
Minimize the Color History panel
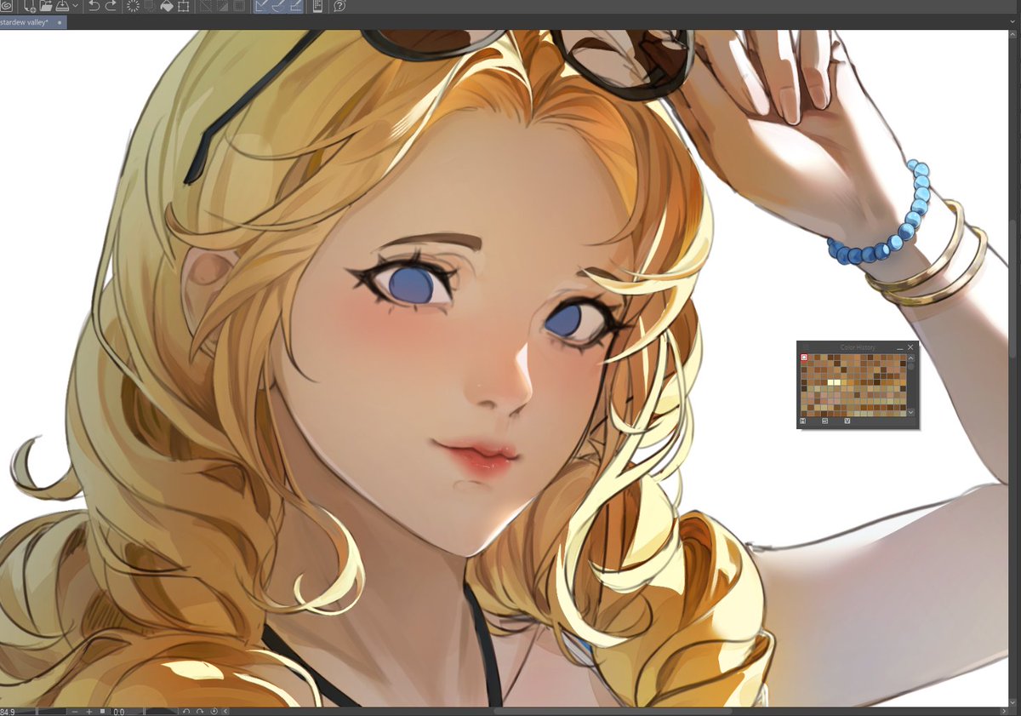tap(900, 348)
